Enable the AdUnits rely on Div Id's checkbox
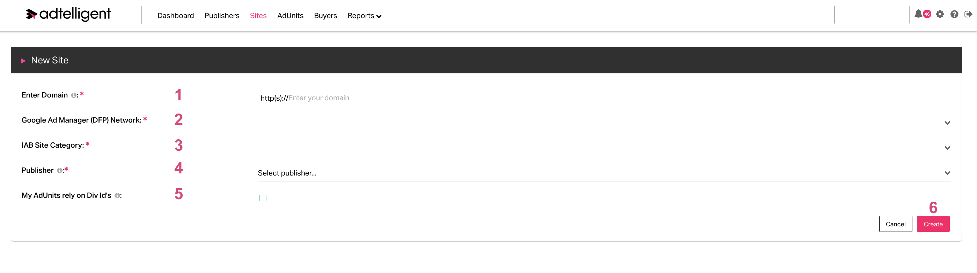Screen dimensions: 977x273 263,198
